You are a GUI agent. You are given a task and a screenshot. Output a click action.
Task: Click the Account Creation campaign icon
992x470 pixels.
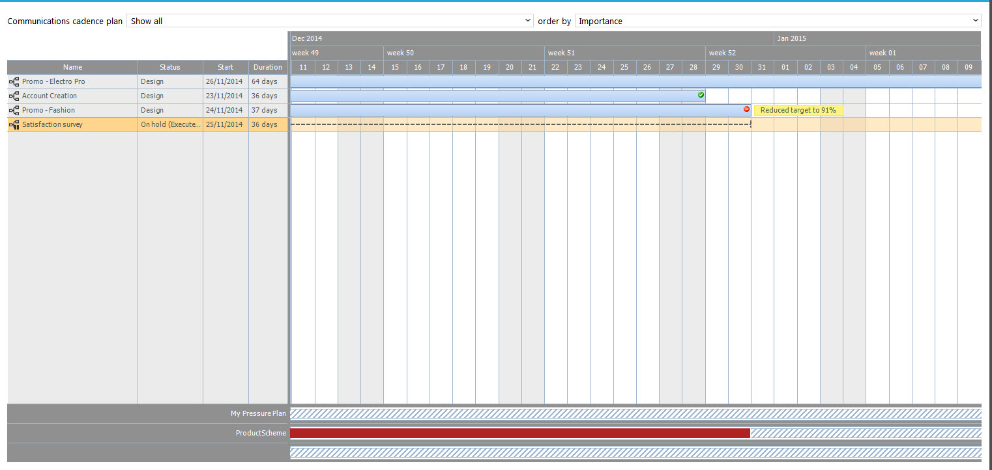click(14, 96)
